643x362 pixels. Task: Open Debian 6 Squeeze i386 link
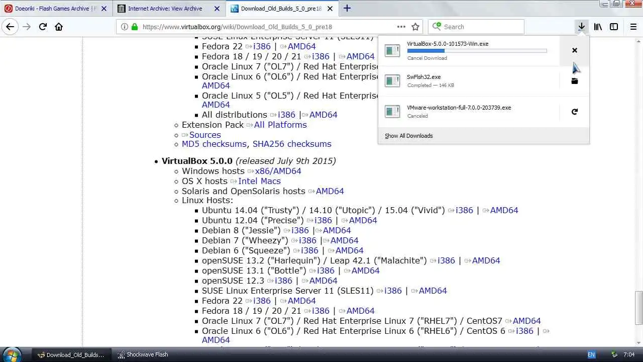click(309, 250)
